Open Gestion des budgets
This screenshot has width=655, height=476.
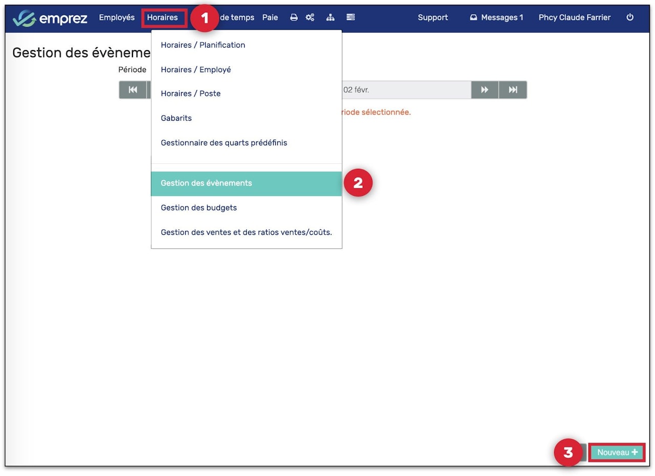tap(199, 208)
